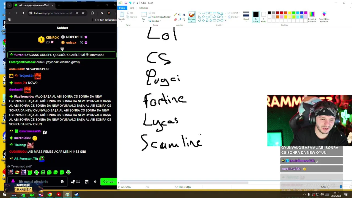This screenshot has height=198, width=352.
Task: Select the Pencil tool in Paint
Action: 175,14
